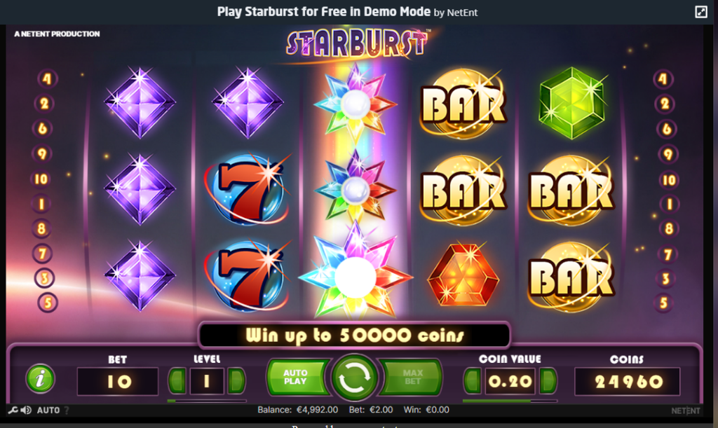Click the AUTO PLAY button
This screenshot has height=428, width=718.
tap(297, 378)
